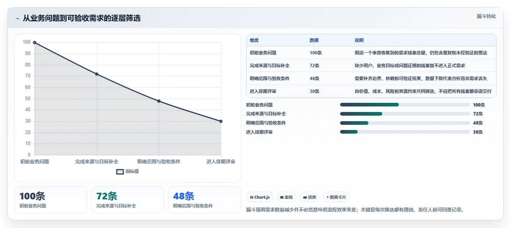This screenshot has width=511, height=228.
Task: Click the Chart.js chip
Action: [260, 197]
